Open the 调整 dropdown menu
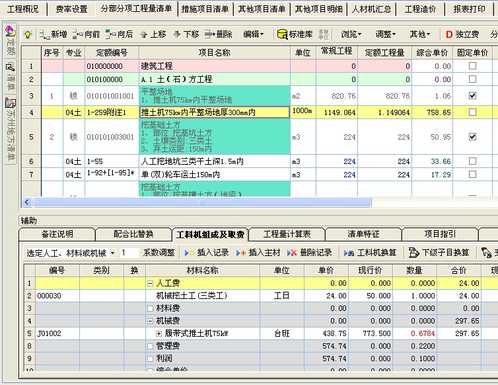Screen dimensions: 498x385 385,34
